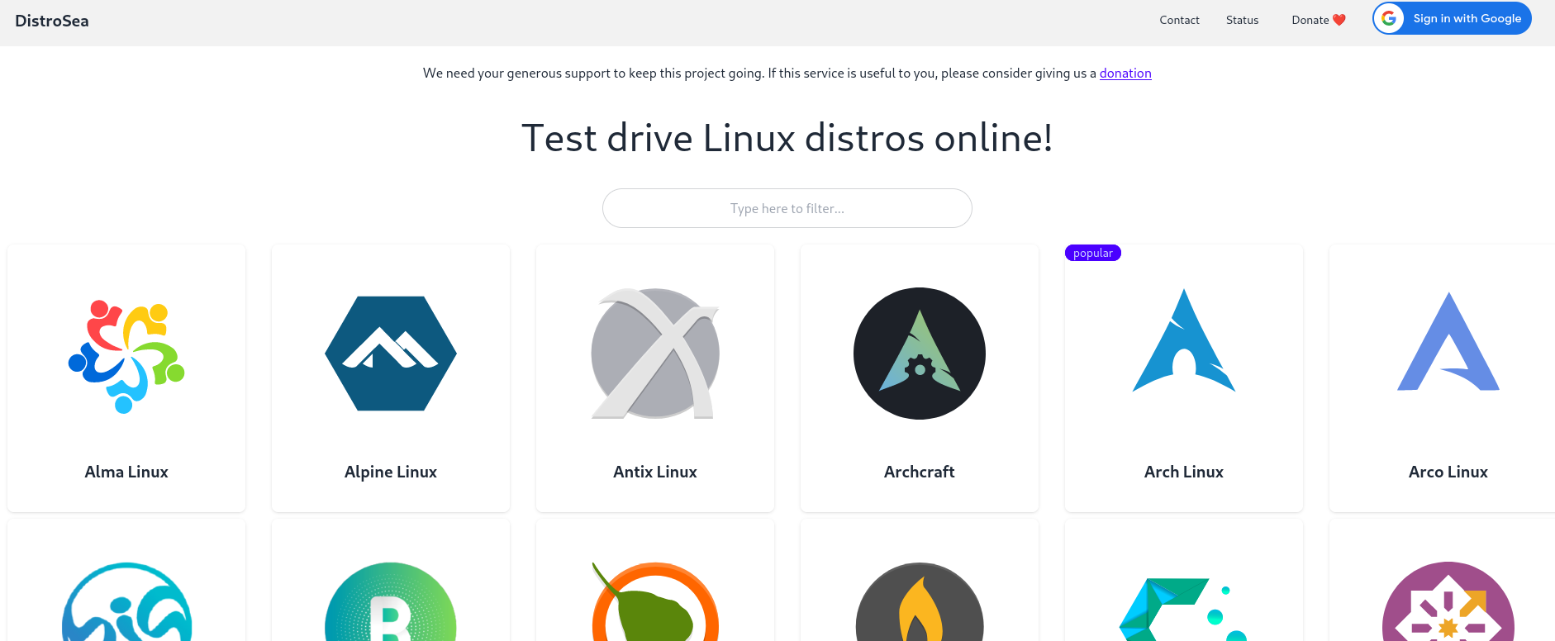
Task: Click the Archcraft dark circle logo
Action: click(920, 354)
